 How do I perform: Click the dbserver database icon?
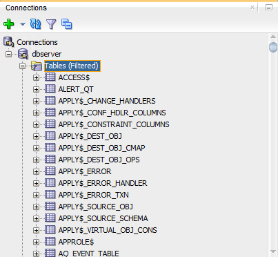click(x=23, y=54)
